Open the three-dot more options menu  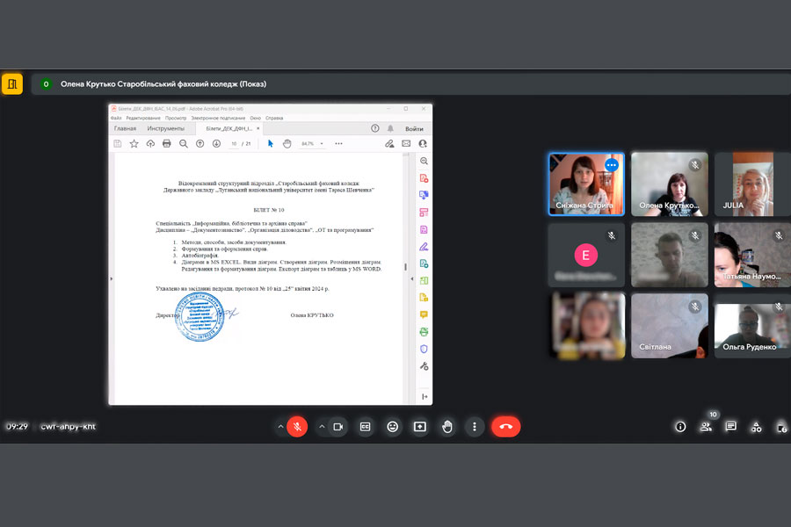[475, 427]
